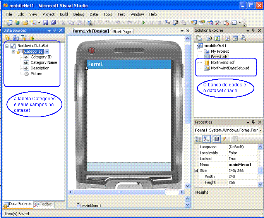Open the Toolbar Options overflow dropdown
264x218 pixels.
click(245, 25)
